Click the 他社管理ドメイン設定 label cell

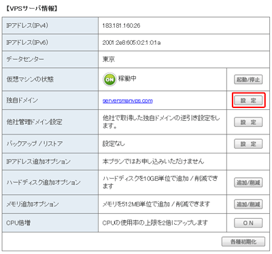coord(50,122)
